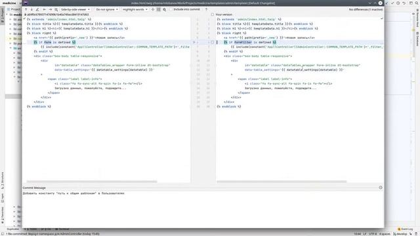Open Side-by-side viewer dropdown
420x236 pixels.
click(x=75, y=9)
